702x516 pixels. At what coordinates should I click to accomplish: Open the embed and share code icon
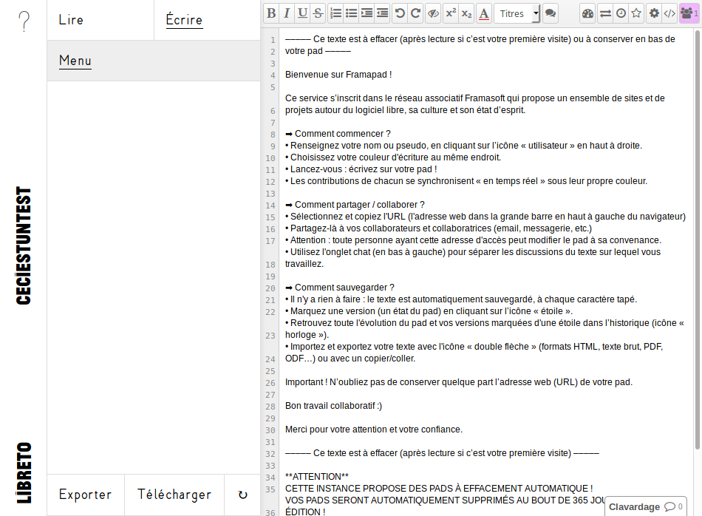tap(669, 13)
